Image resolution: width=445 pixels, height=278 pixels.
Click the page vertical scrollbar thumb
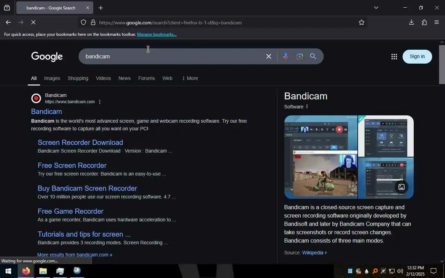[442, 65]
